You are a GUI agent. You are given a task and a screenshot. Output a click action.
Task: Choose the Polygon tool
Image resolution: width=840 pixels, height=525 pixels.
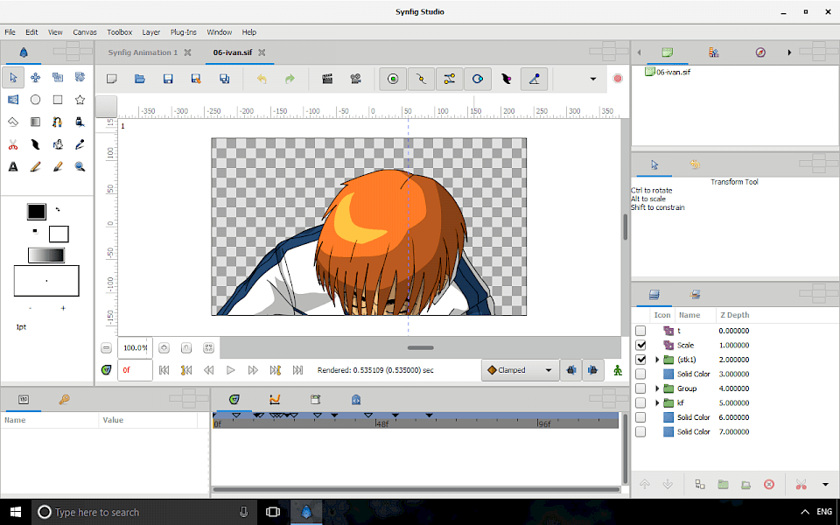tap(13, 122)
